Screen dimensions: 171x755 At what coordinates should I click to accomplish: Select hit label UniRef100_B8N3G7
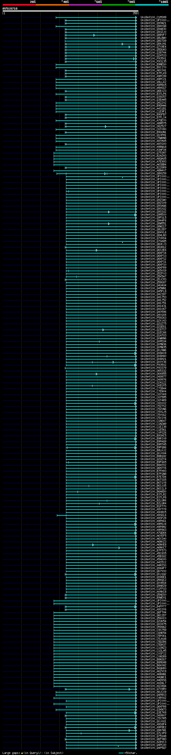click(x=153, y=659)
